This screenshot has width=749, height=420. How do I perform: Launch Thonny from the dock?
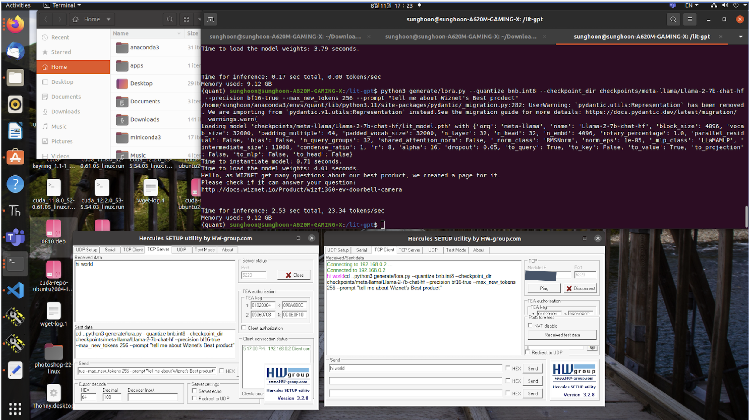coord(15,210)
